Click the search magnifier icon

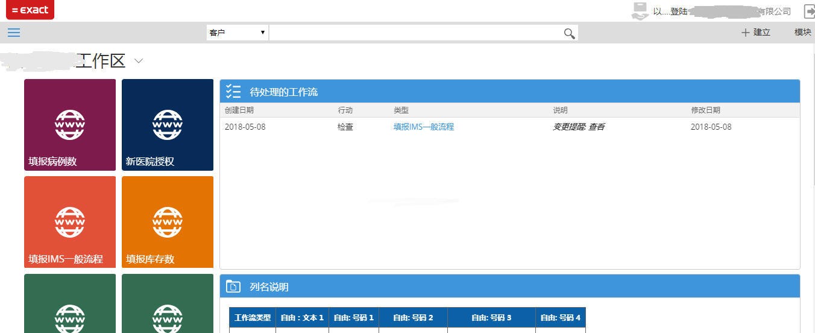(x=569, y=33)
